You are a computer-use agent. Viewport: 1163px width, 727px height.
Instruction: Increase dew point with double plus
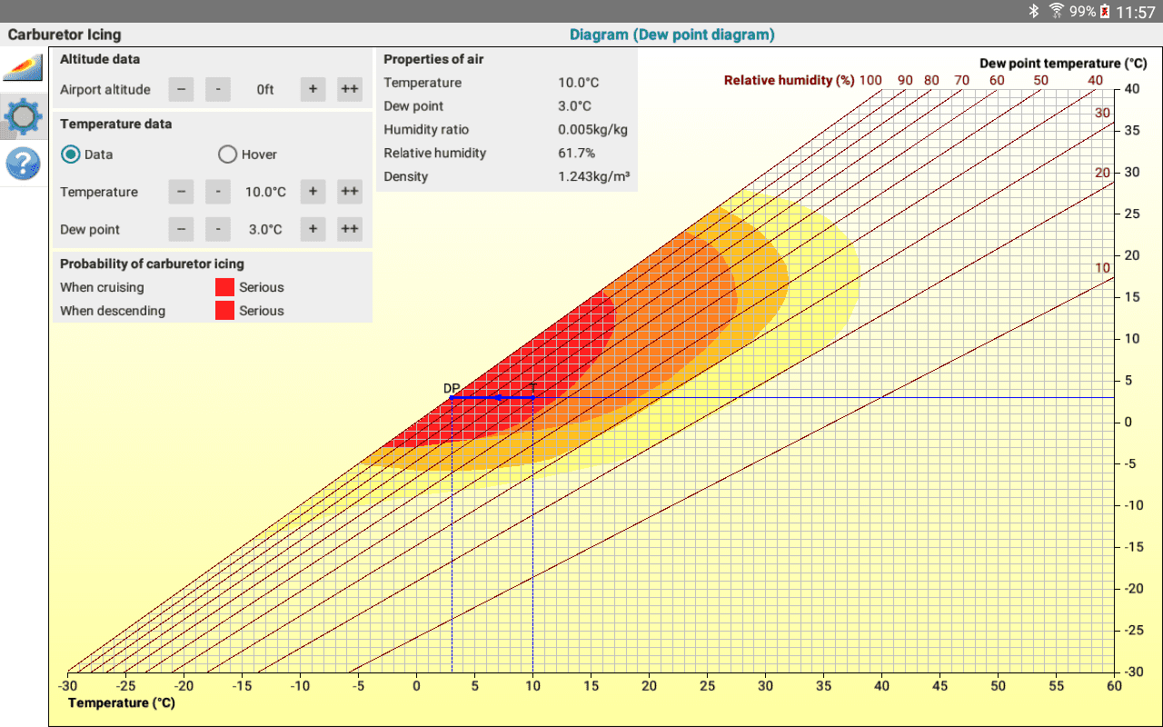pos(349,229)
